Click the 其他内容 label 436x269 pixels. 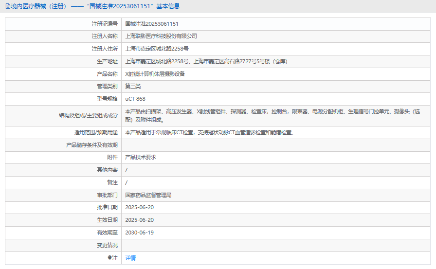pos(108,170)
